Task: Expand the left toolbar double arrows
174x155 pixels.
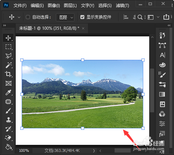Action: pyautogui.click(x=5, y=25)
